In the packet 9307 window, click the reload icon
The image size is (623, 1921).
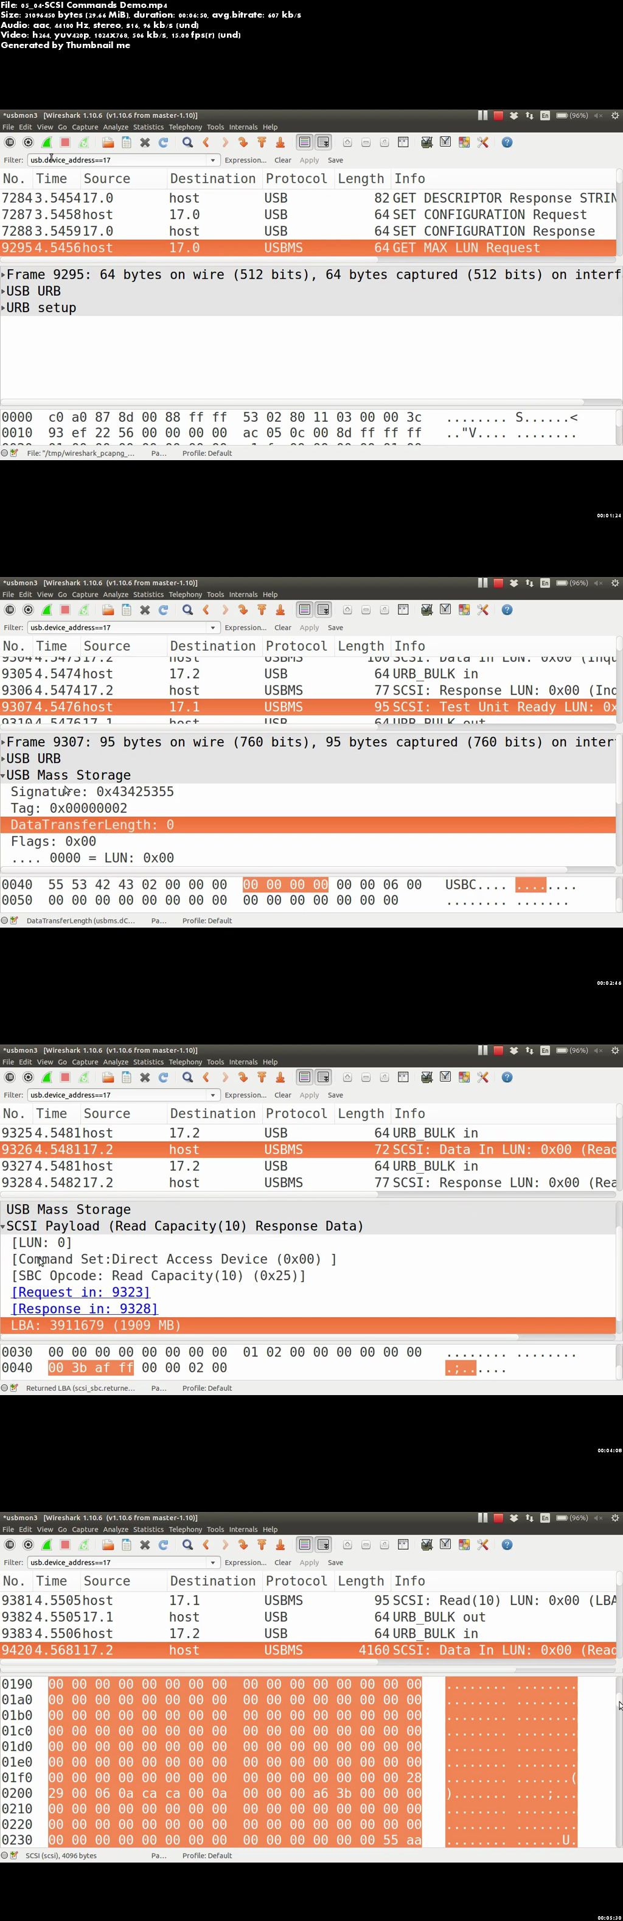click(163, 610)
